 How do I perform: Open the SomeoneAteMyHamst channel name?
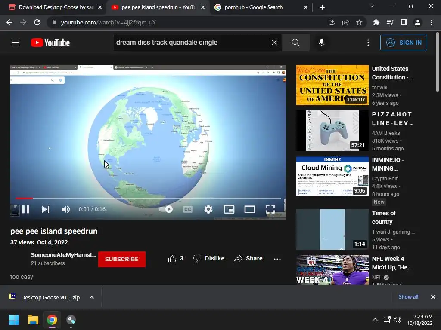tap(63, 255)
